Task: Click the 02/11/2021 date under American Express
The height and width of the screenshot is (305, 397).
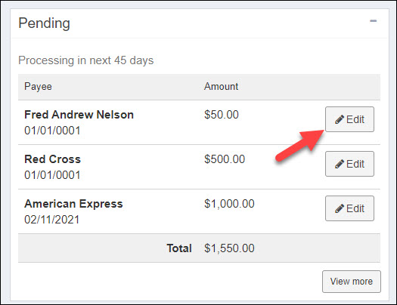Action: coord(52,220)
